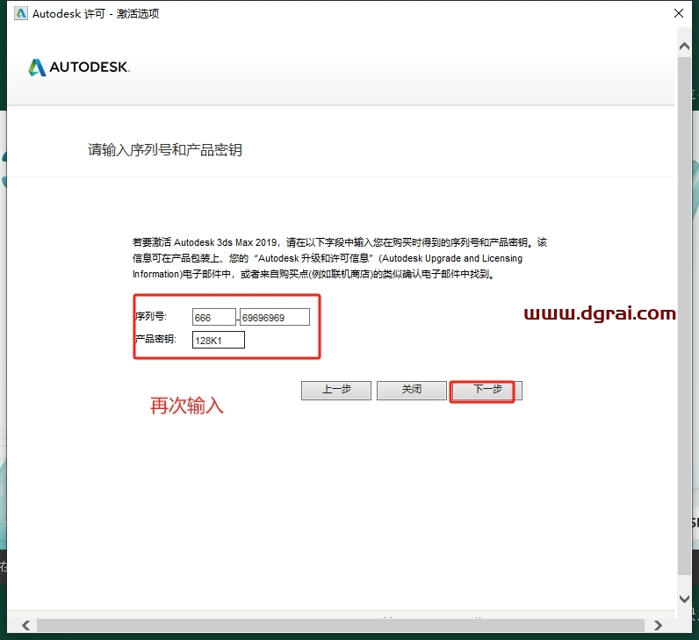Click the 序列号: label

[151, 316]
